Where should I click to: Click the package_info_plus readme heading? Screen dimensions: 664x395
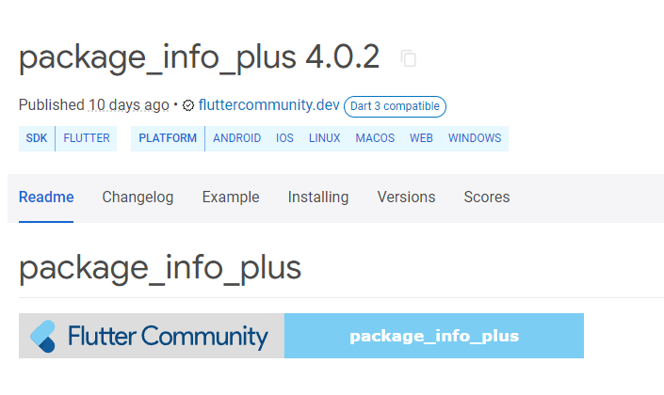[x=160, y=269]
